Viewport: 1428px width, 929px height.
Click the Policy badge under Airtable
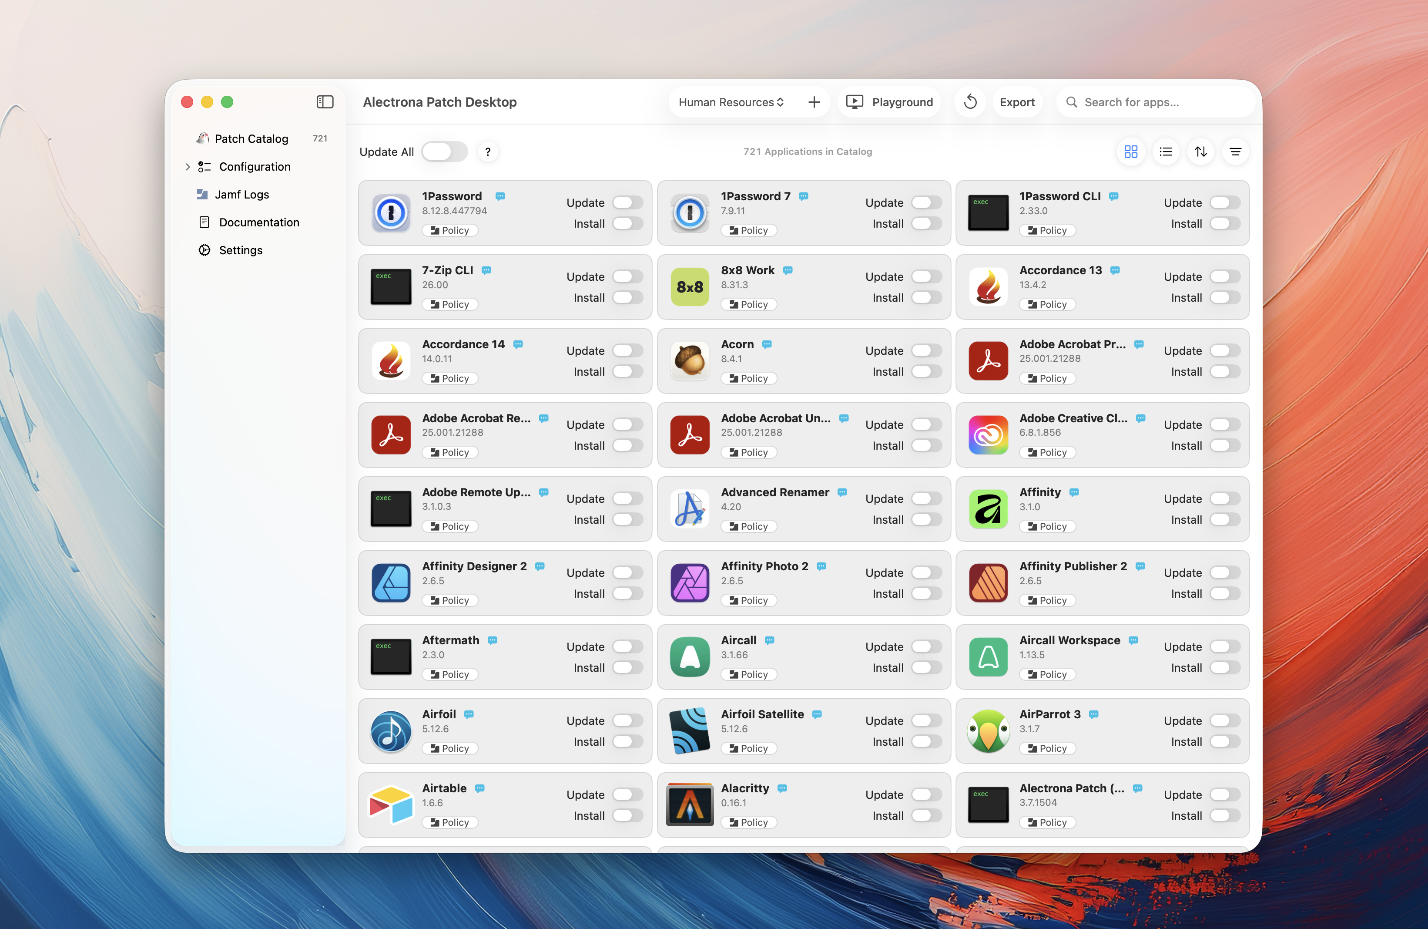[x=449, y=822]
